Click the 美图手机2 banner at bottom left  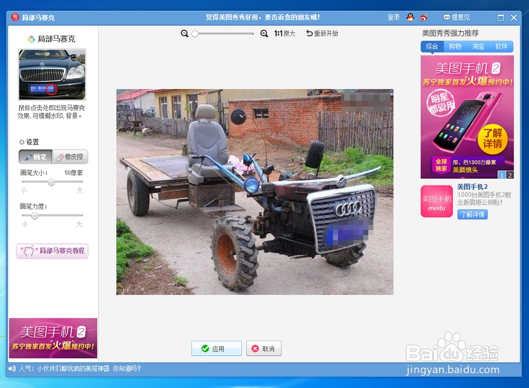(x=53, y=338)
